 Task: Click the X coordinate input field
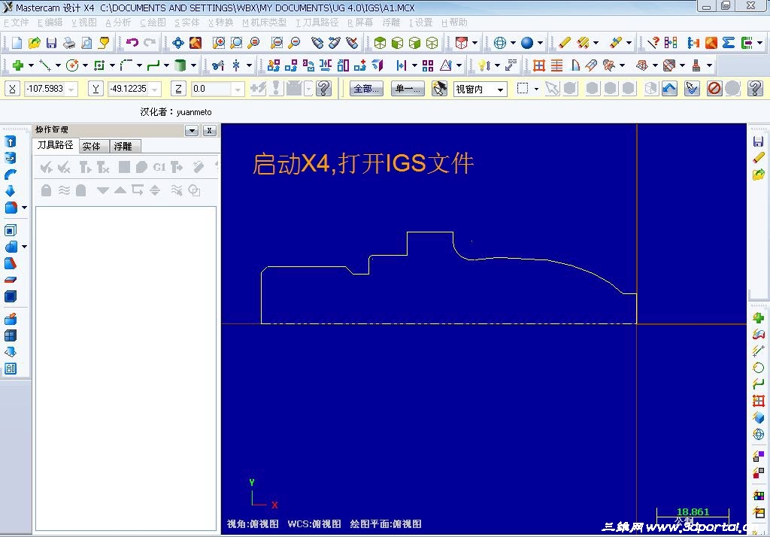51,89
